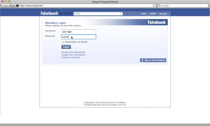The image size is (210, 126).
Task: Click the site favicon in the address bar
Action: 17,6
